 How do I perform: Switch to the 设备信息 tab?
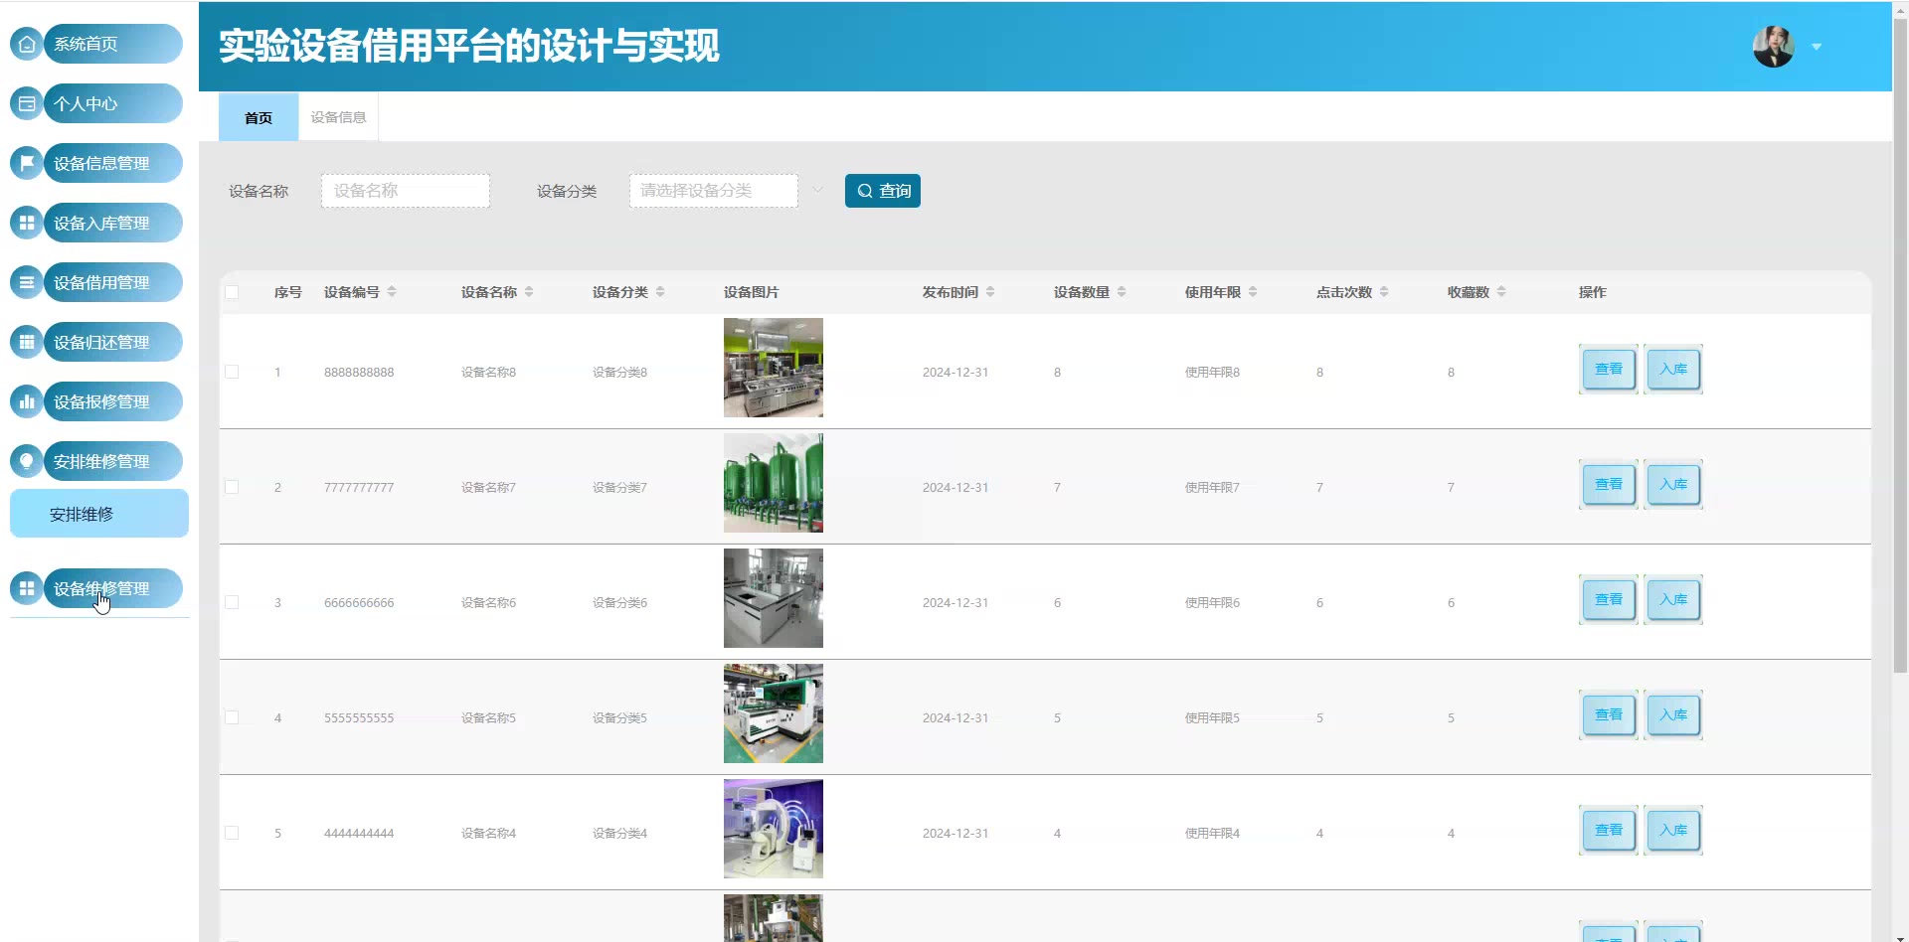[x=338, y=117]
